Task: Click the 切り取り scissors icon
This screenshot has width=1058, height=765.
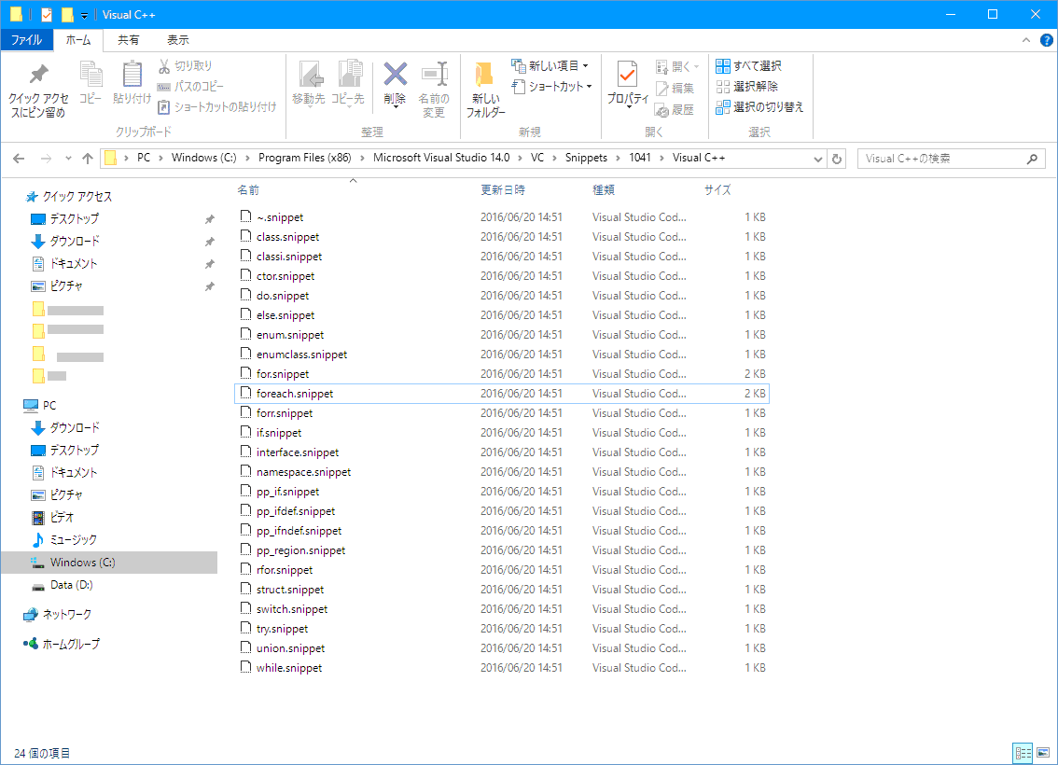Action: (164, 65)
